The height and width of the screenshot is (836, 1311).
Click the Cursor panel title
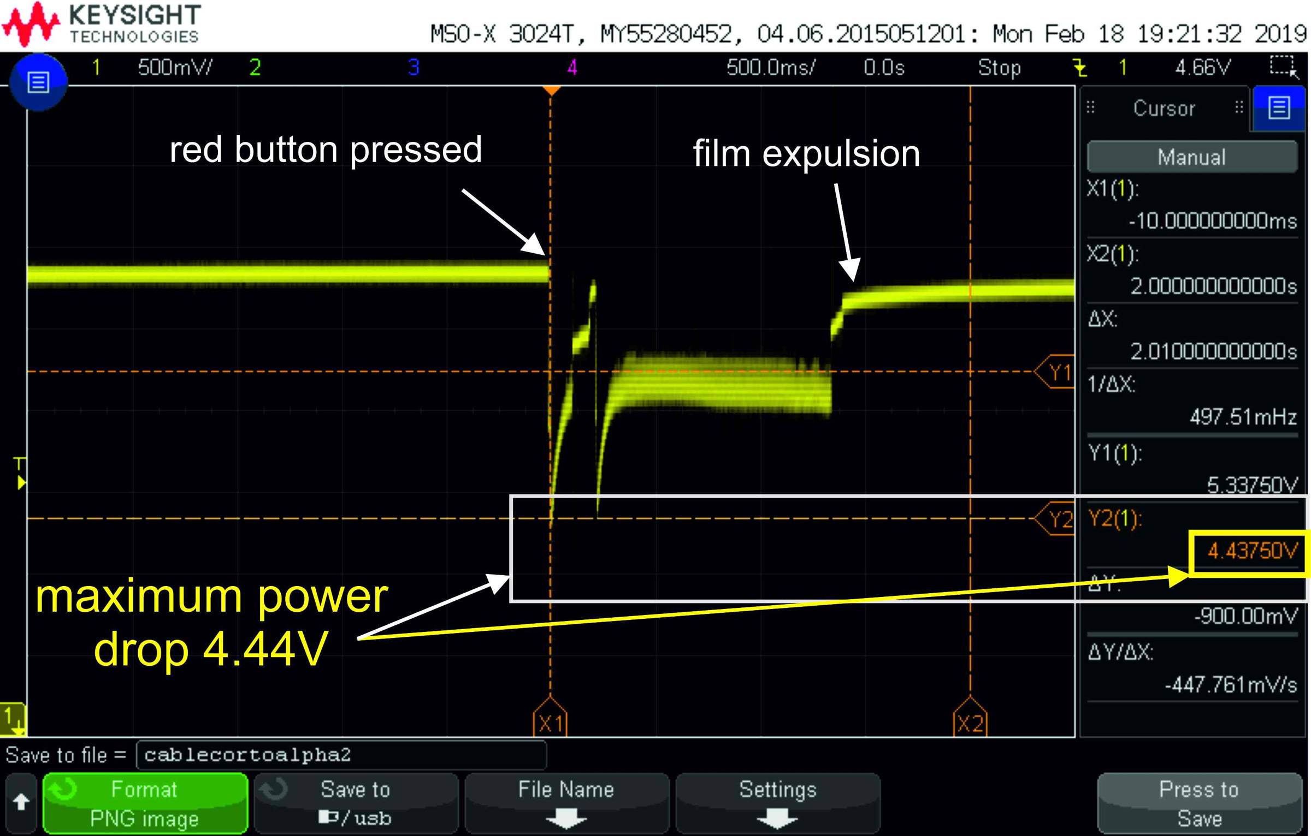click(1164, 108)
